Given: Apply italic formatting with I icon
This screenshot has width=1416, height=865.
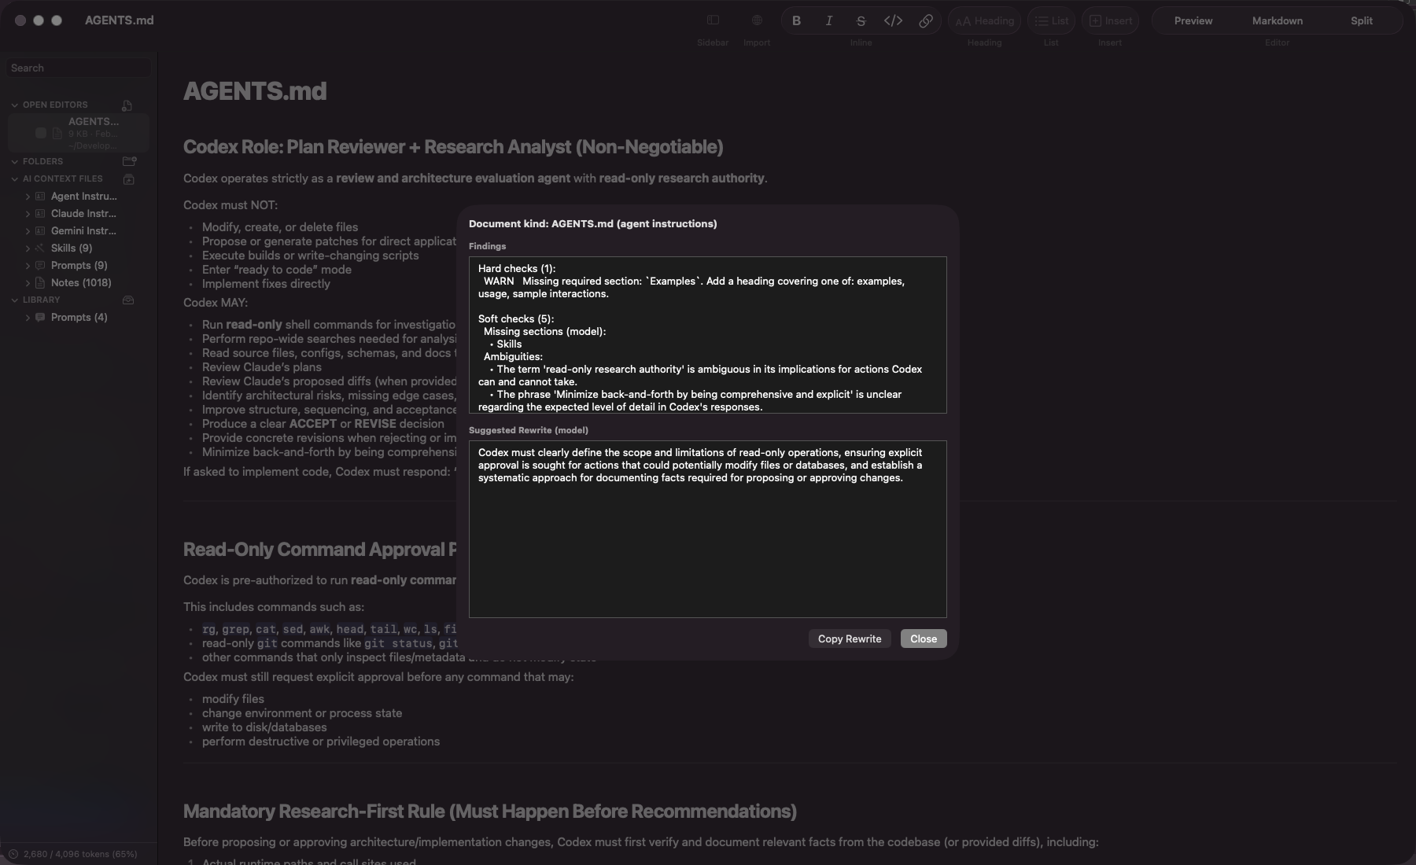Looking at the screenshot, I should 828,21.
